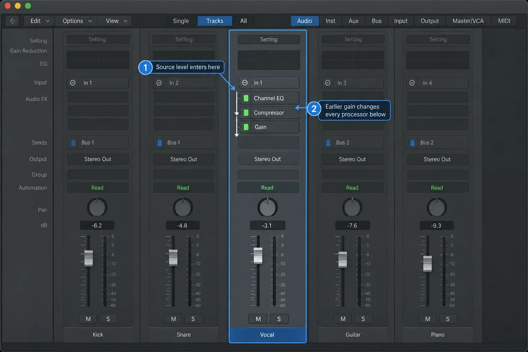Mute the Vocal channel
Viewport: 528px width, 352px height.
click(258, 319)
